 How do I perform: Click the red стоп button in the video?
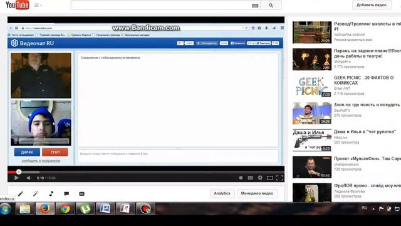55,152
